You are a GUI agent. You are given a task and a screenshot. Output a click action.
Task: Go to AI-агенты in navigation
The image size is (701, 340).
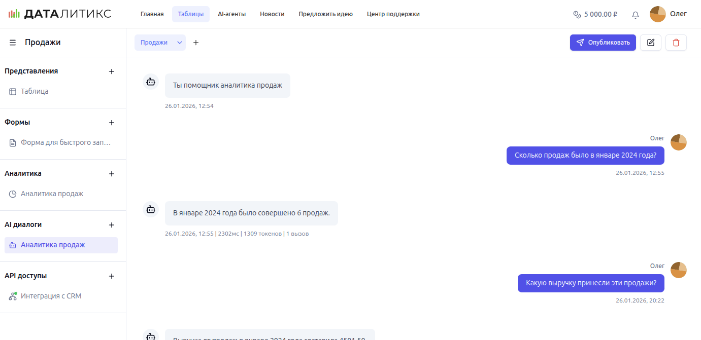point(231,14)
